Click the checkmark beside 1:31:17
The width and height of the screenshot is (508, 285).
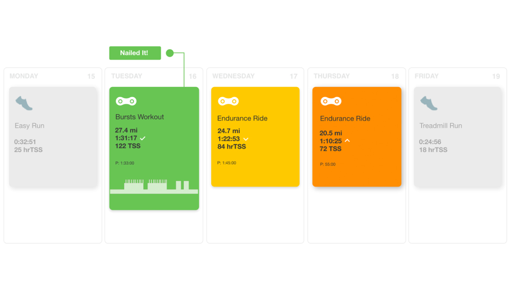point(143,138)
